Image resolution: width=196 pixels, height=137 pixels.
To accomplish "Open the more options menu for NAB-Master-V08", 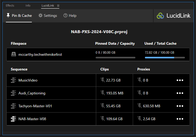I will [180, 119].
